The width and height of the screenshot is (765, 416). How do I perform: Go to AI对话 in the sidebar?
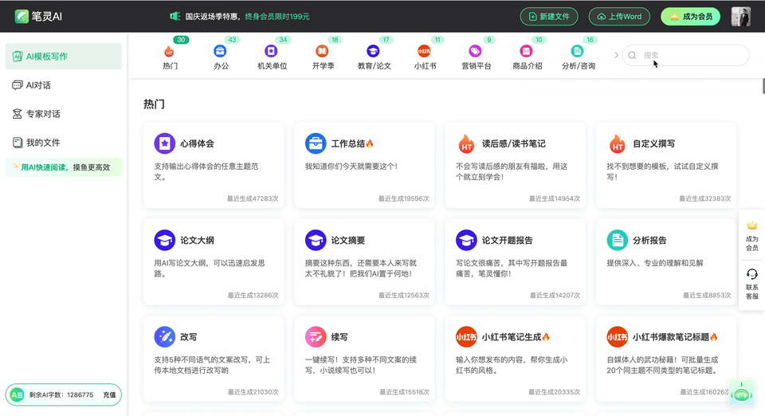[38, 85]
